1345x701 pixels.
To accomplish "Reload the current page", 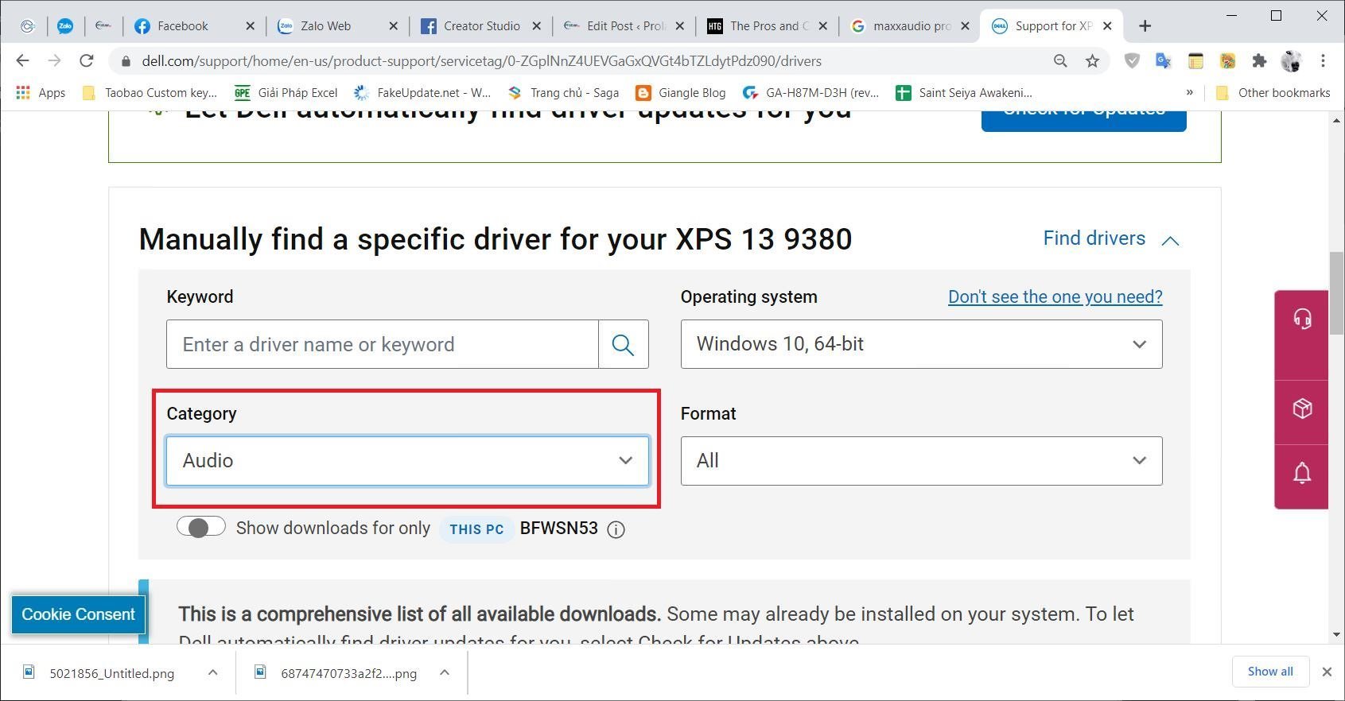I will click(x=87, y=60).
